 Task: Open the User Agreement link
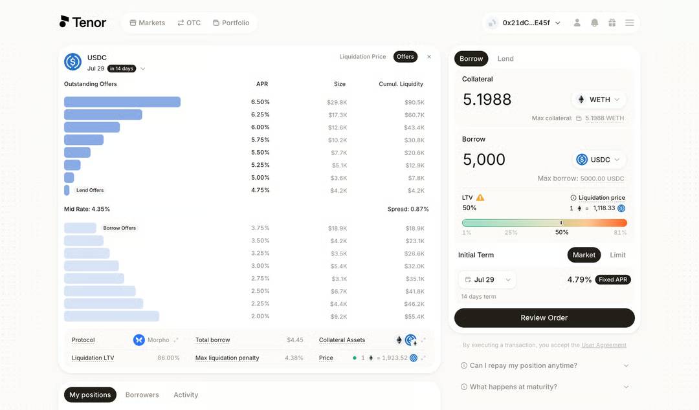(604, 345)
